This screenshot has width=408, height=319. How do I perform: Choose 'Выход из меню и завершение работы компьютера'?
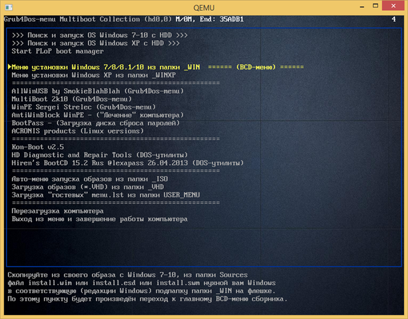click(100, 219)
